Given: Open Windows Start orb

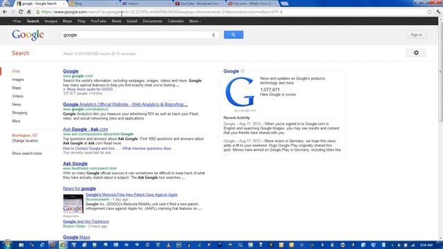Looking at the screenshot, I should point(6,244).
